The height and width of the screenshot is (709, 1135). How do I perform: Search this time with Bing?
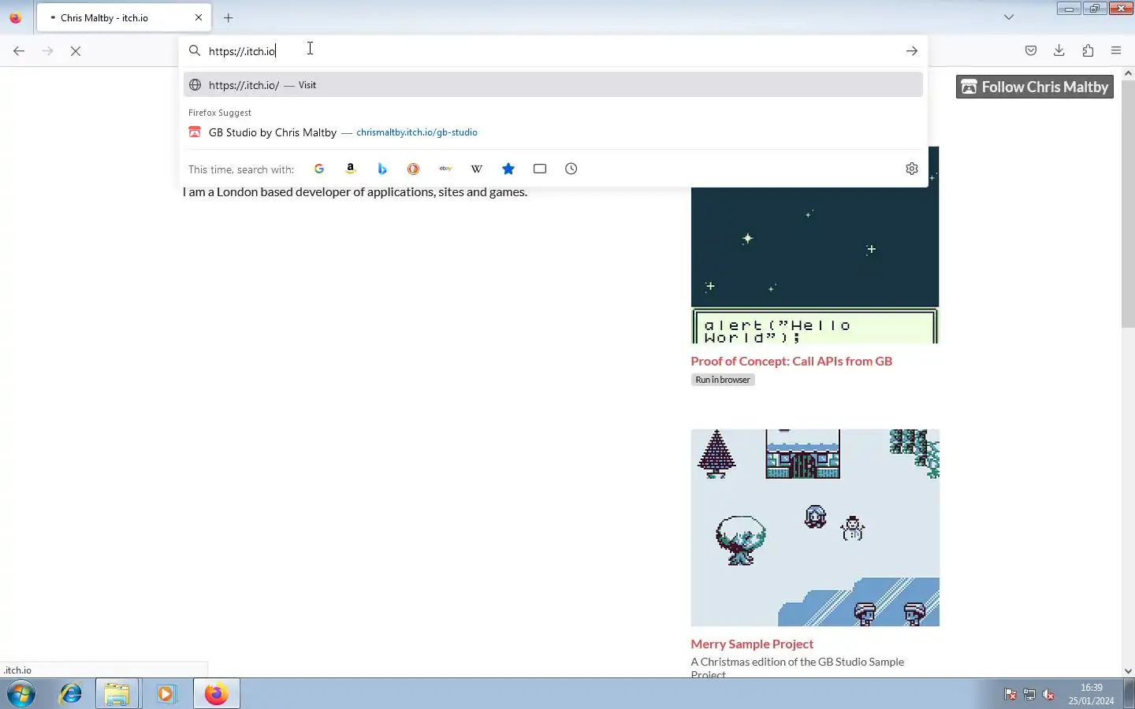click(382, 169)
